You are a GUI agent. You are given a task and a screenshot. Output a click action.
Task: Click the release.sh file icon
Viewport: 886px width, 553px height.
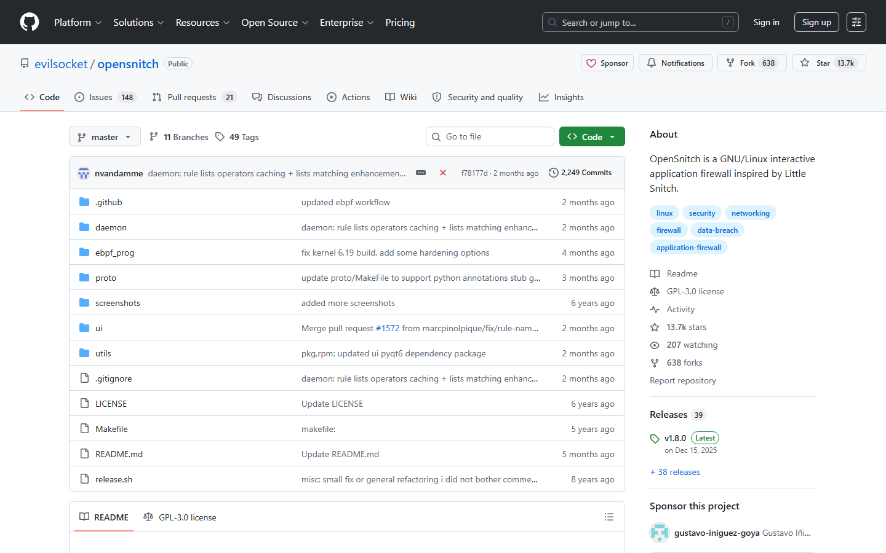[84, 479]
